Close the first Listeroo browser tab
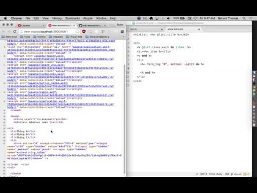The height and width of the screenshot is (193, 257). 43,26
